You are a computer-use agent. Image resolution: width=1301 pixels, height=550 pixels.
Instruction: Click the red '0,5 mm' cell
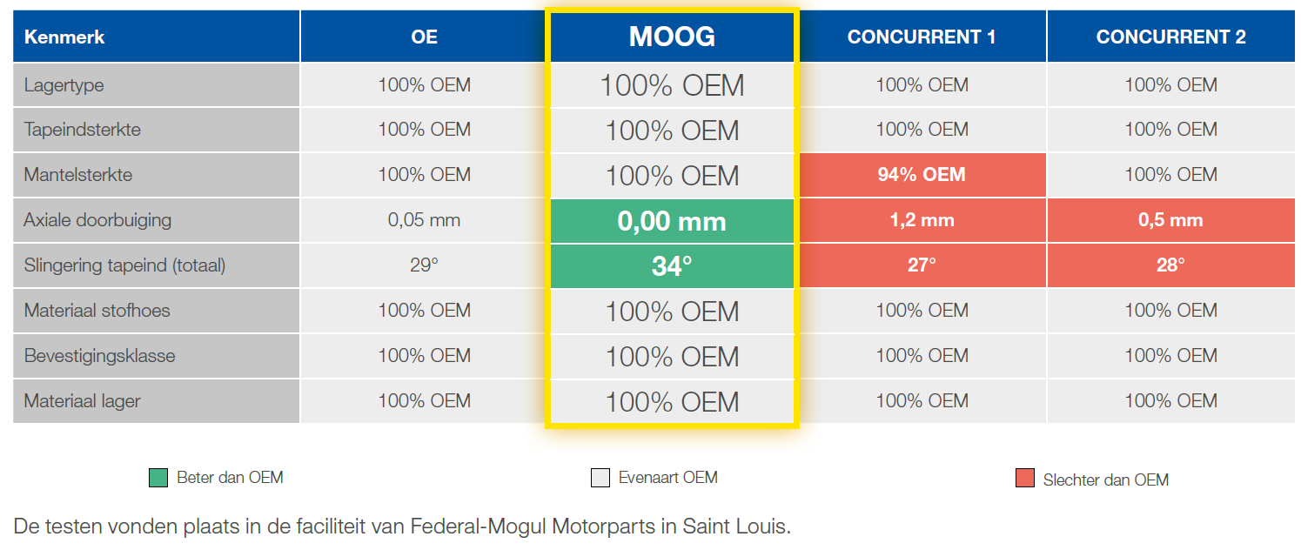click(x=1170, y=220)
